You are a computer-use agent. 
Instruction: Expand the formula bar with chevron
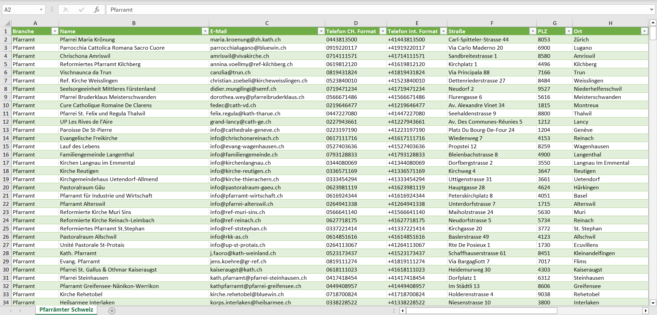tap(652, 10)
